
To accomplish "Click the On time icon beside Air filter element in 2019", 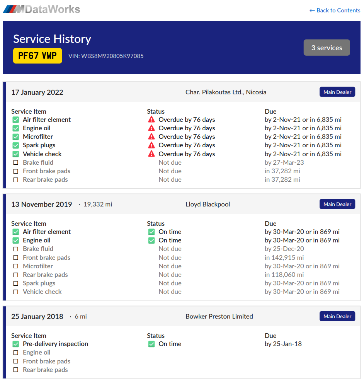I will click(x=151, y=232).
